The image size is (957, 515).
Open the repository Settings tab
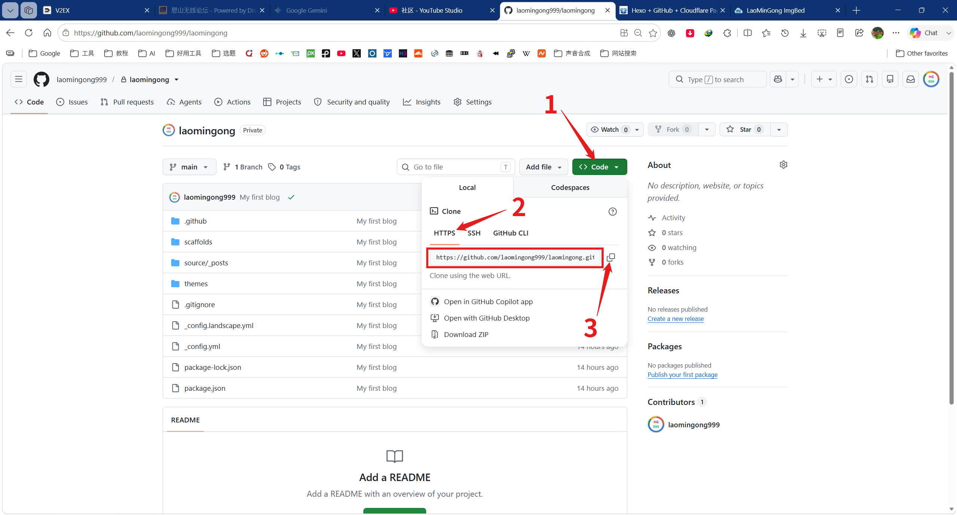pos(473,102)
